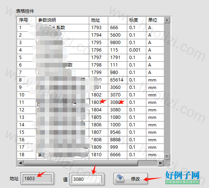Viewport: 209px width, 188px height.
Task: Select the address cell 1810
Action: click(99, 155)
